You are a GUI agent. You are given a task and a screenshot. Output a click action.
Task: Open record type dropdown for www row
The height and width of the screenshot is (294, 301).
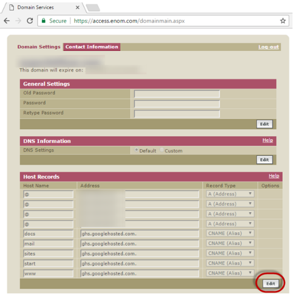230,273
